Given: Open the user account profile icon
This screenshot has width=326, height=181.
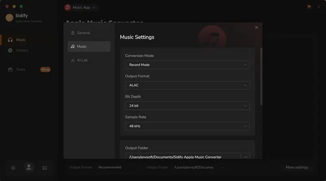Looking at the screenshot, I should click(29, 167).
